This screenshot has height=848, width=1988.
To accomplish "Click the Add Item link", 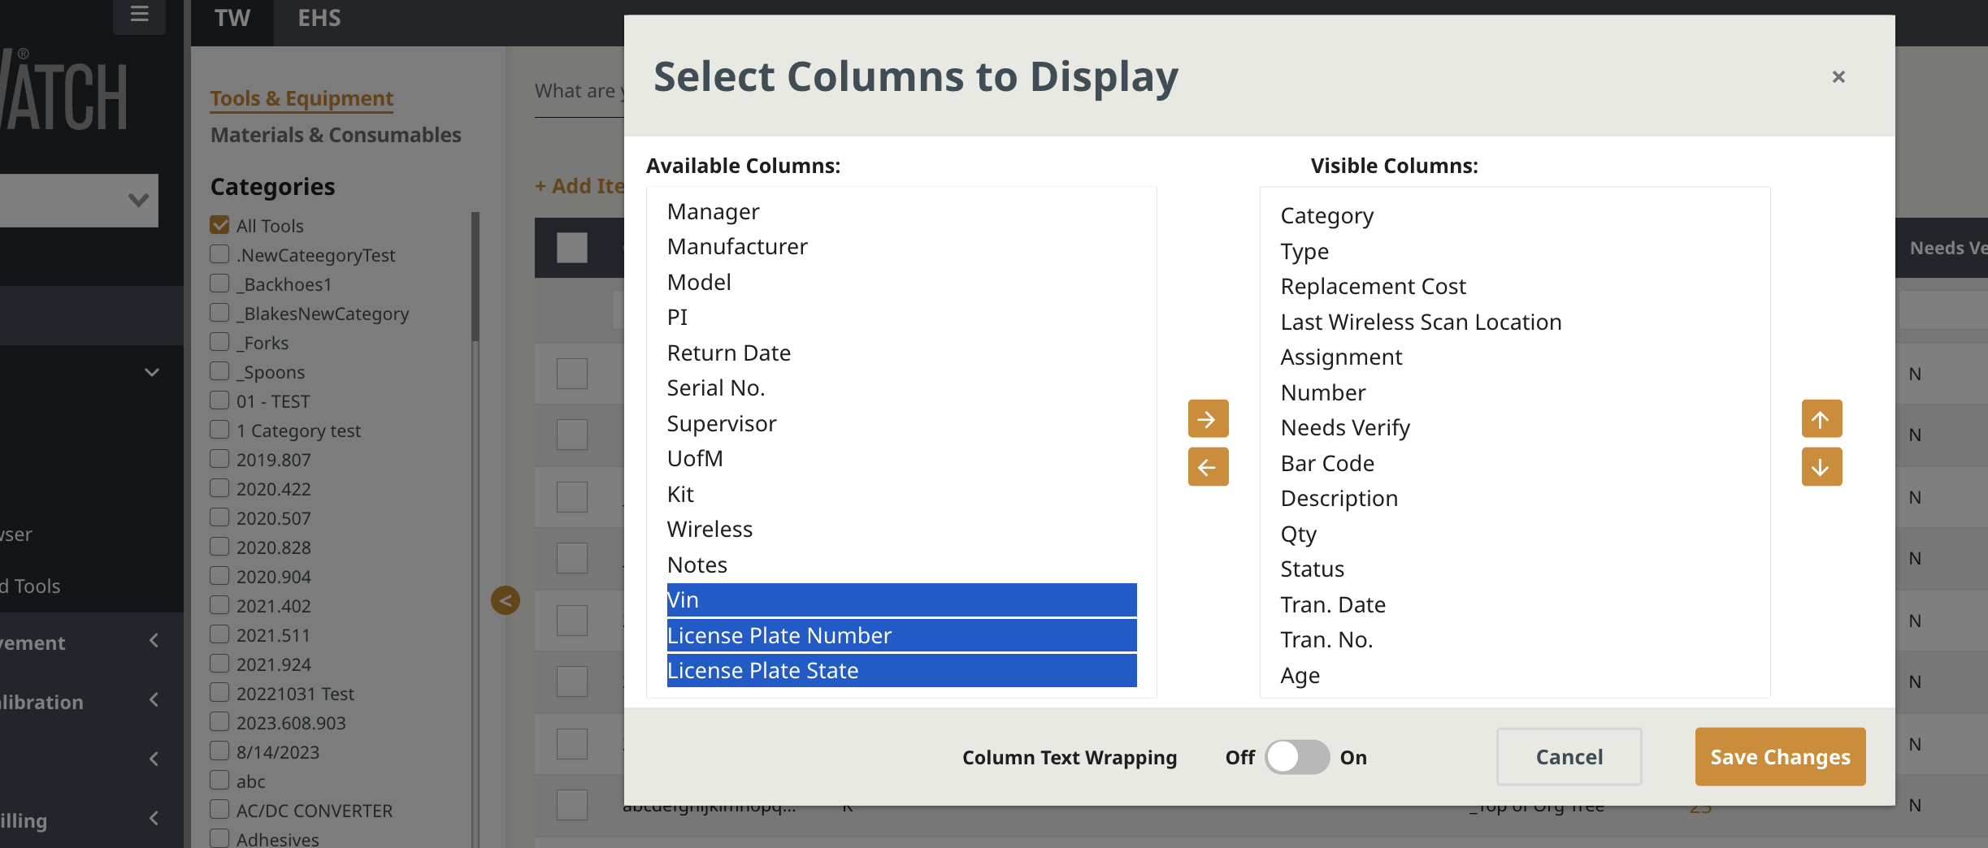I will pyautogui.click(x=580, y=186).
